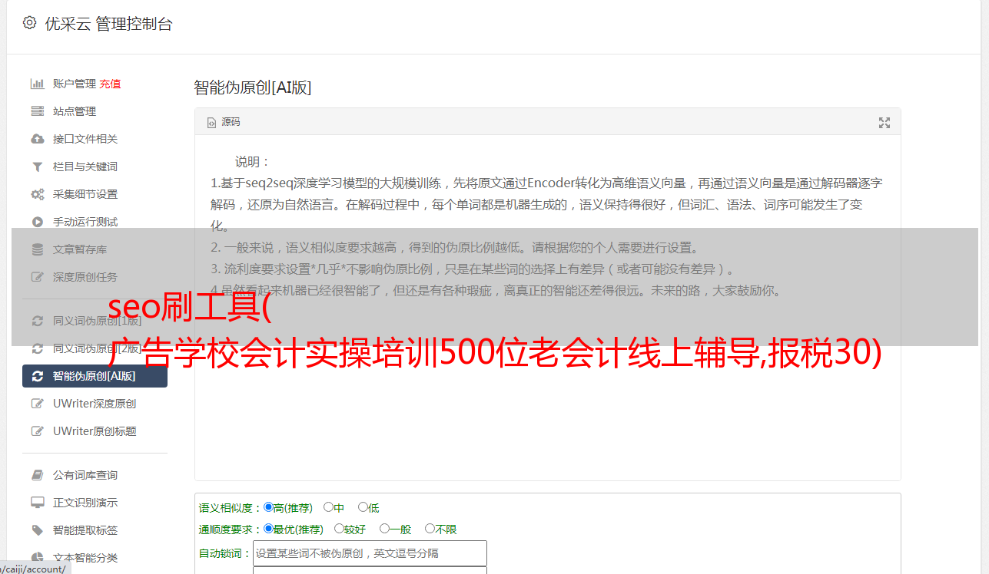Toggle fullscreen with the editor expand icon
Viewport: 989px width, 574px height.
tap(884, 123)
